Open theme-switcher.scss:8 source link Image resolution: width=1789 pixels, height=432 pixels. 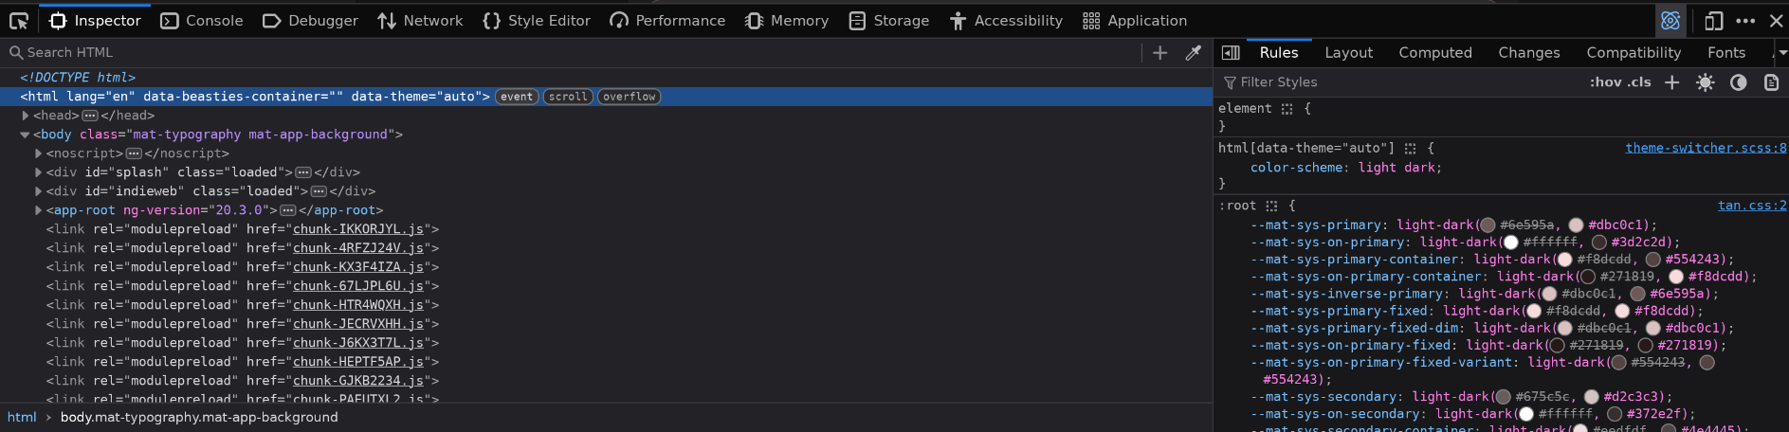[x=1706, y=148]
